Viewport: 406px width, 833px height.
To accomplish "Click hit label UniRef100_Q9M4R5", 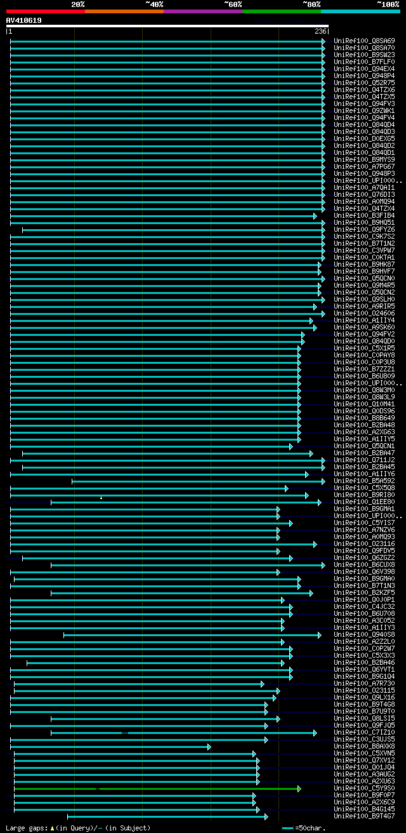I will click(364, 285).
